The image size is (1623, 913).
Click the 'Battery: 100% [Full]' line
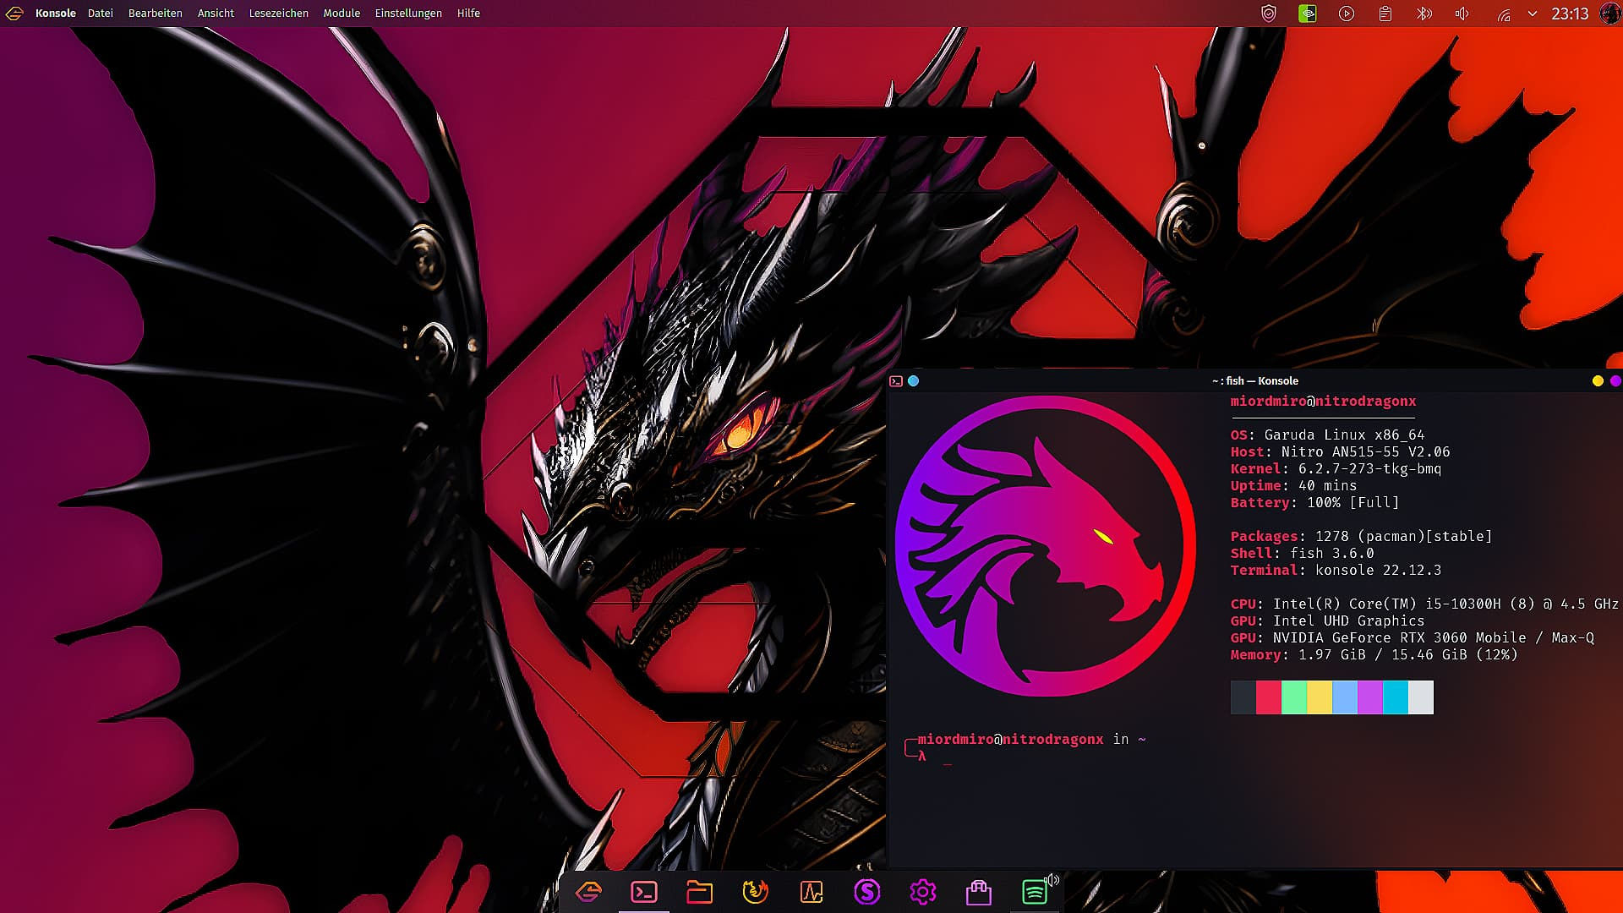(x=1314, y=502)
